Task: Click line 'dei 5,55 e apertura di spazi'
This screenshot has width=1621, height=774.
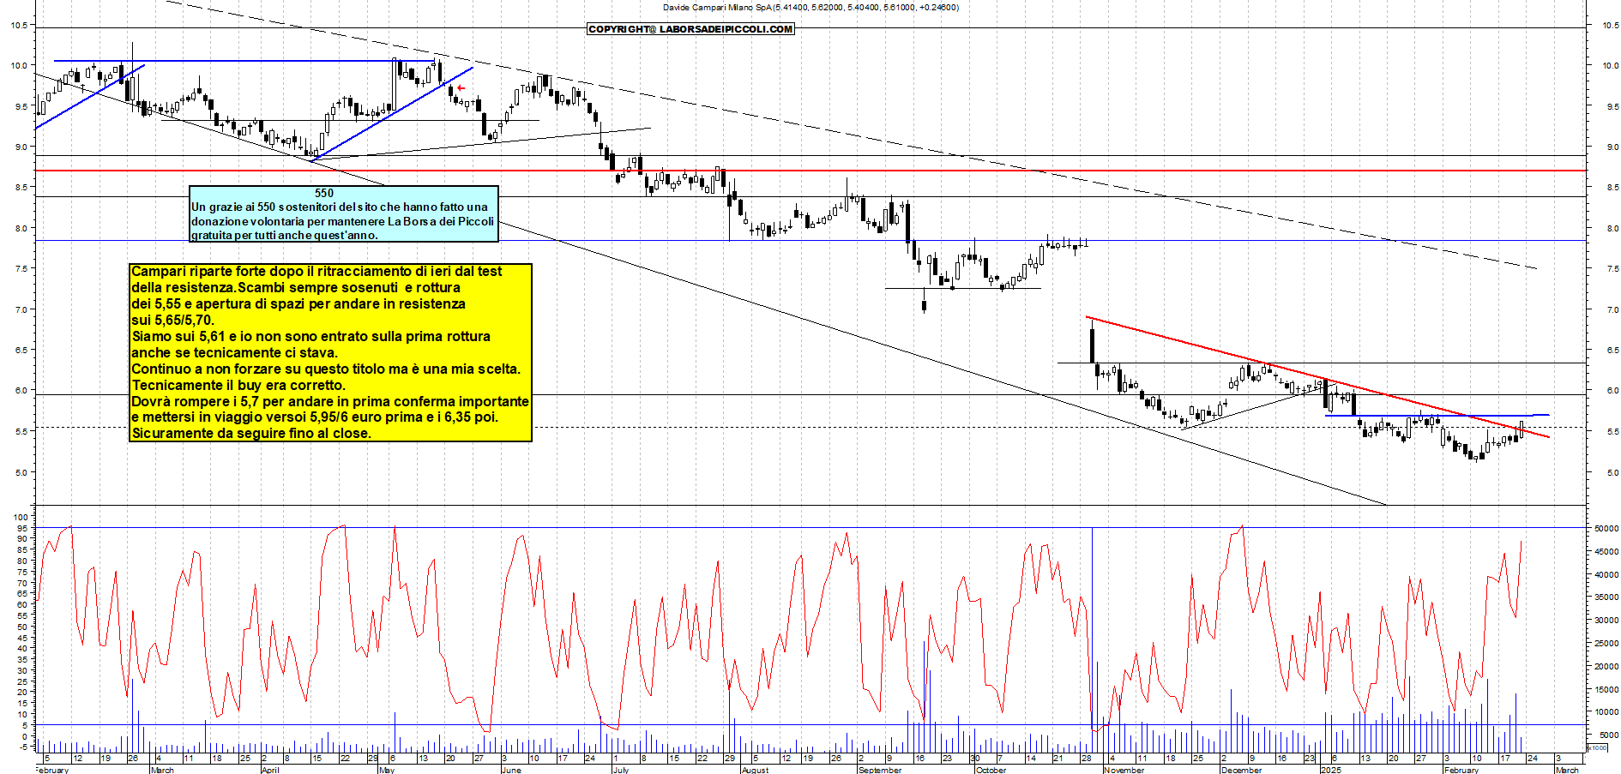Action: pyautogui.click(x=298, y=304)
